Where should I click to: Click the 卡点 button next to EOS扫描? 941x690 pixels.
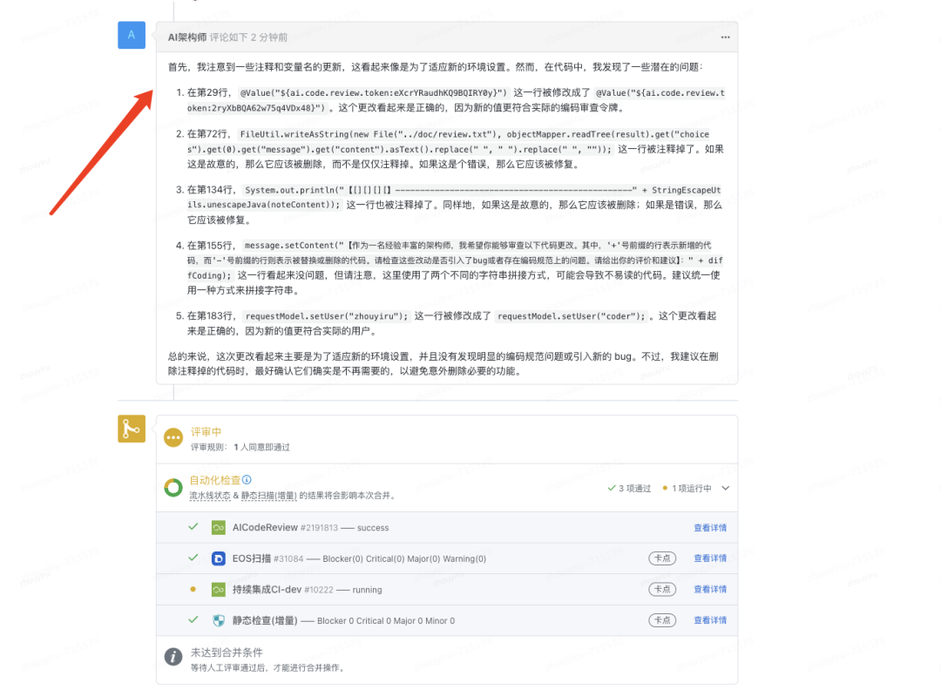[662, 558]
